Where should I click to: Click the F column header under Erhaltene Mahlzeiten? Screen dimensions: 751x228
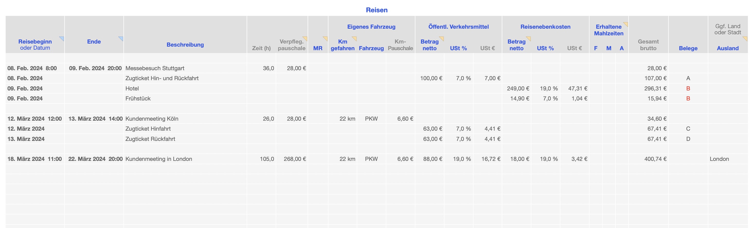click(x=596, y=48)
